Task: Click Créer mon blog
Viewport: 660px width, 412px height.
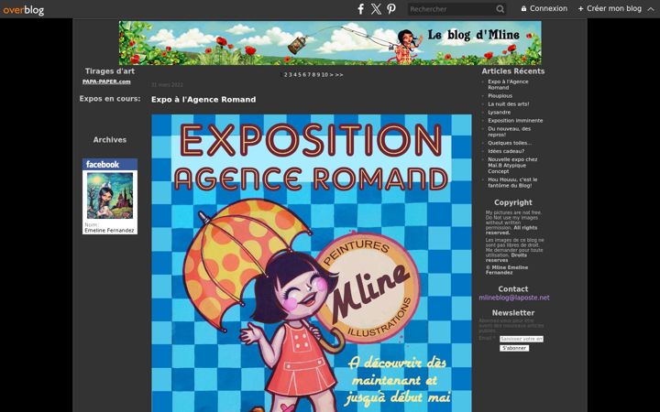Action: click(x=610, y=8)
